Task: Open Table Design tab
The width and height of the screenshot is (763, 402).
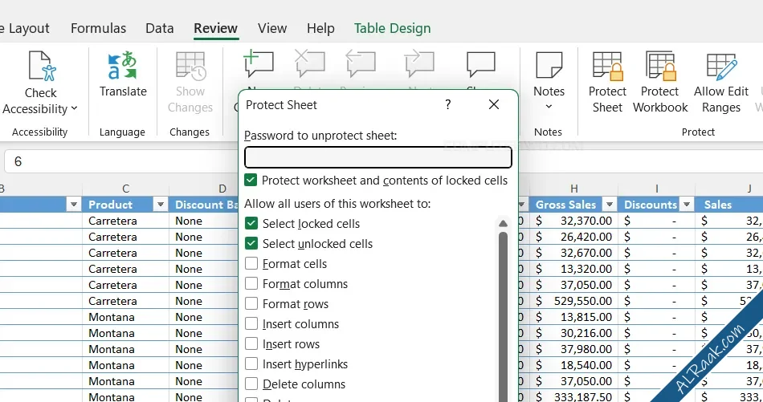Action: pyautogui.click(x=392, y=28)
